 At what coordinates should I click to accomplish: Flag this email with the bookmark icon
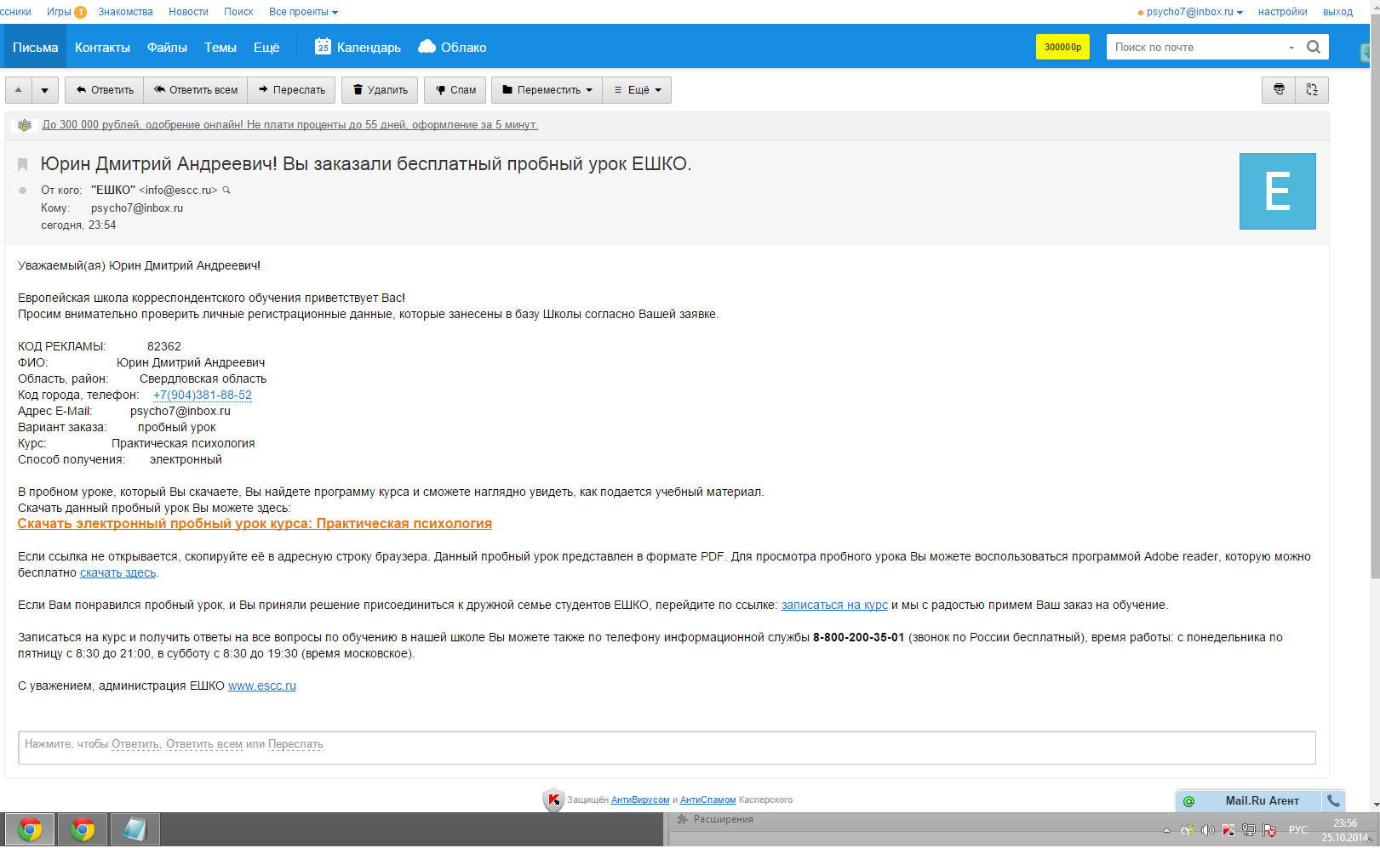coord(23,164)
